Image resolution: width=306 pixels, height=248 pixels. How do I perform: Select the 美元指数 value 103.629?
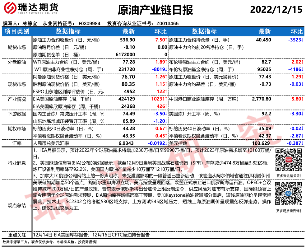pyautogui.click(x=261, y=143)
